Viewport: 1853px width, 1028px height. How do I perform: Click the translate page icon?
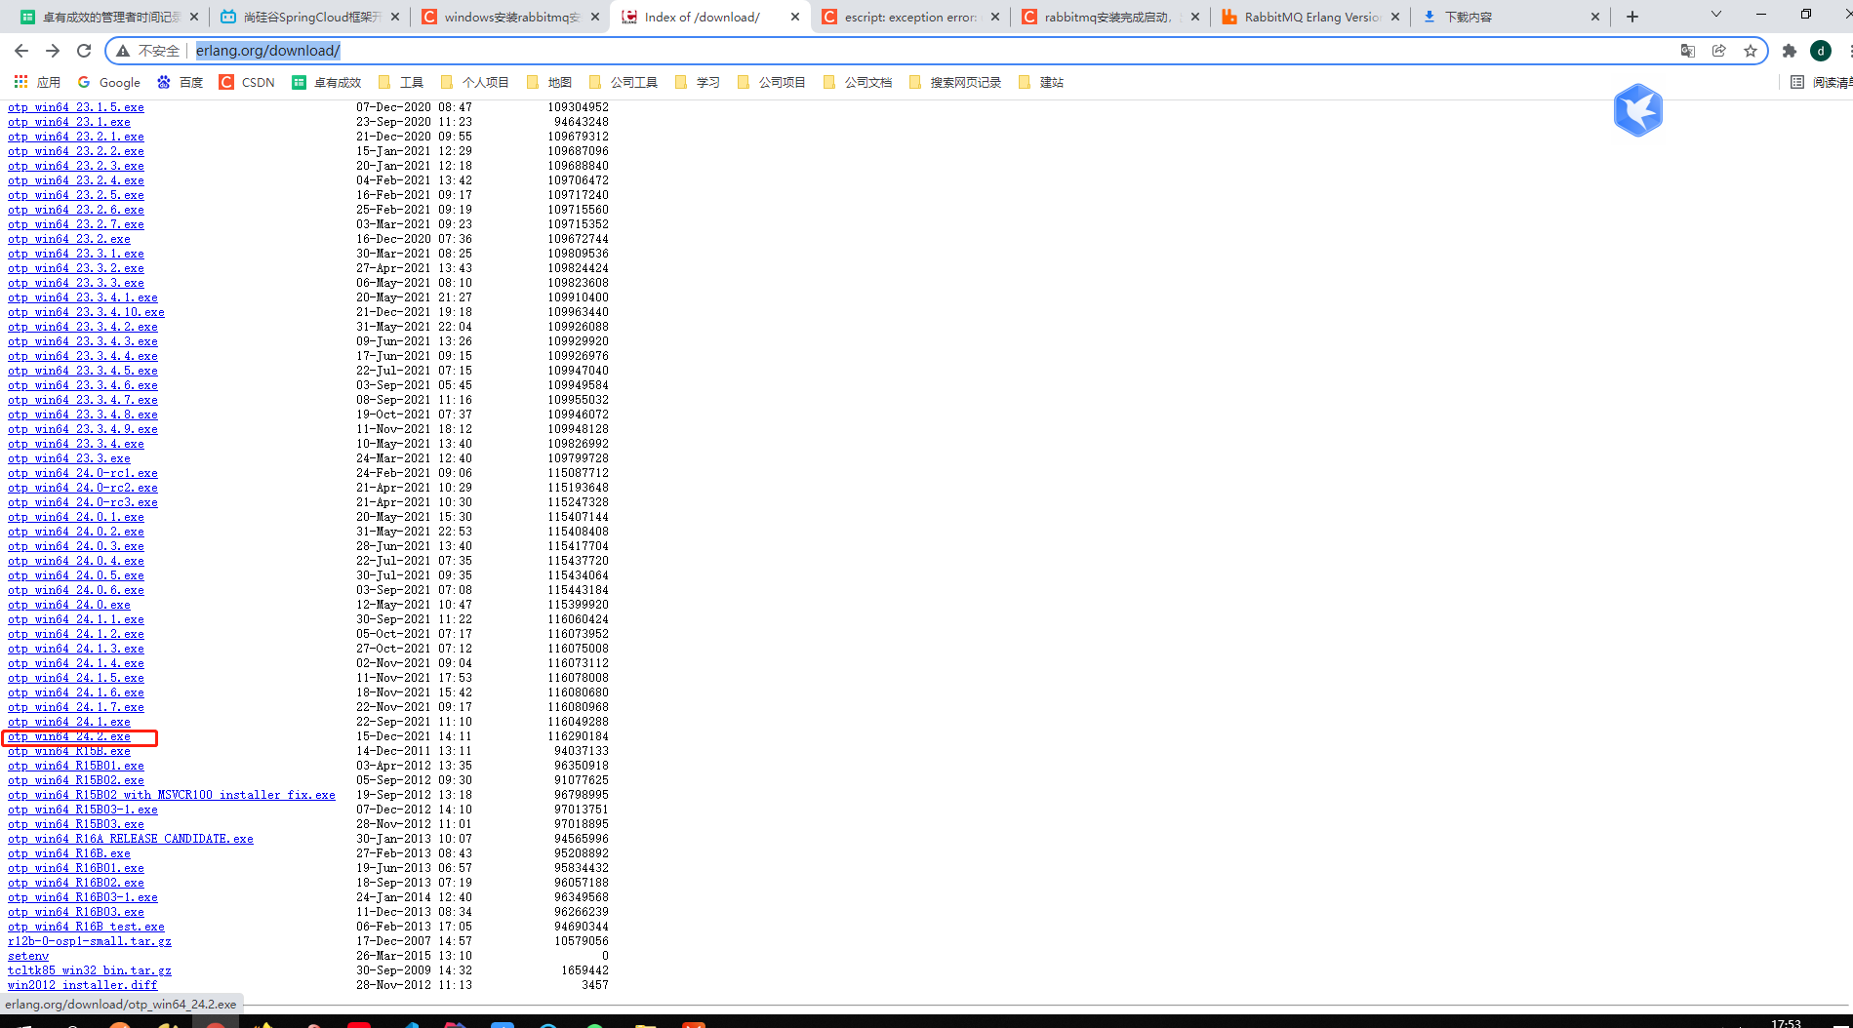[1687, 51]
